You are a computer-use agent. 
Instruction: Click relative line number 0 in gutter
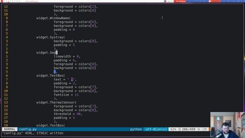(x=7, y=53)
